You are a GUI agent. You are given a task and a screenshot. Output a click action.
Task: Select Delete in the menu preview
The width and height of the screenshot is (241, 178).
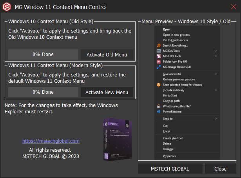[167, 143]
